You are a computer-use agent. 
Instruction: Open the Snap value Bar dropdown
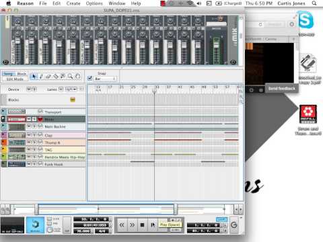(105, 79)
